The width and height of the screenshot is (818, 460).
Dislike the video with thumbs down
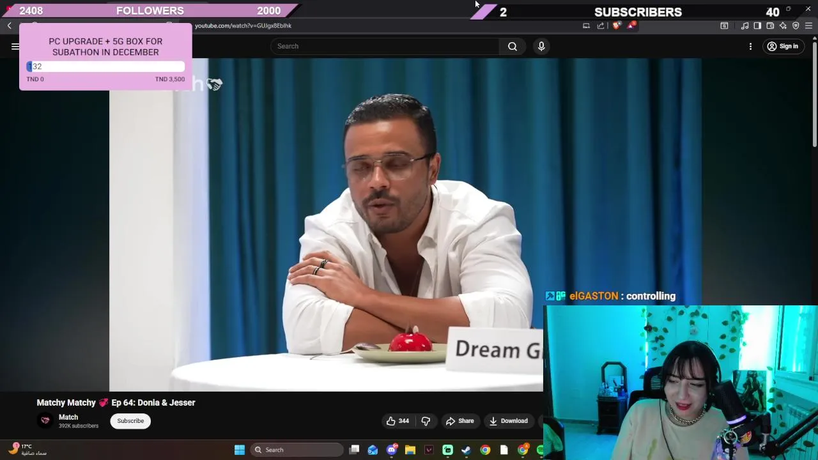click(x=426, y=421)
